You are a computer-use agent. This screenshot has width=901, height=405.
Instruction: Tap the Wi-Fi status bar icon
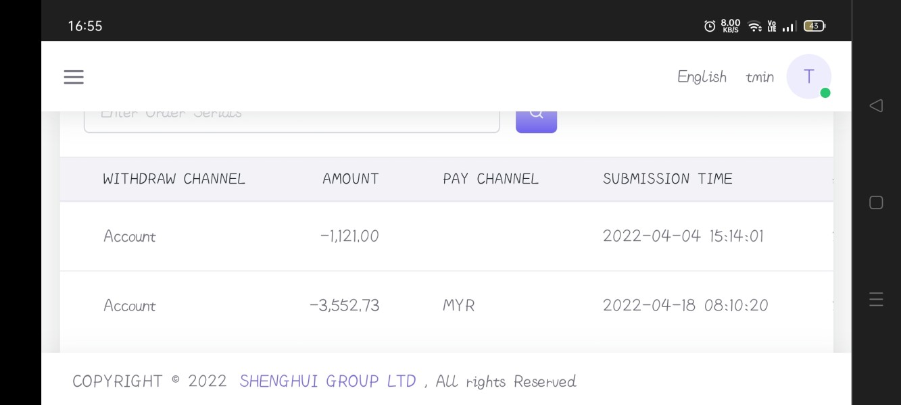754,26
